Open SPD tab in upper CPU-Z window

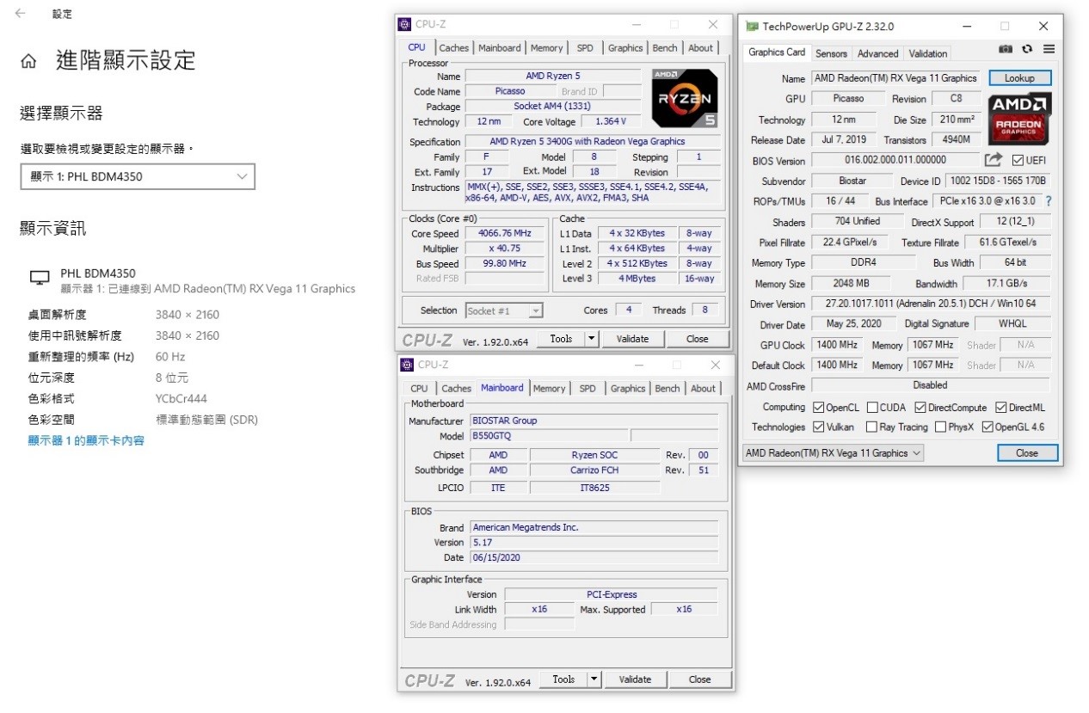585,48
